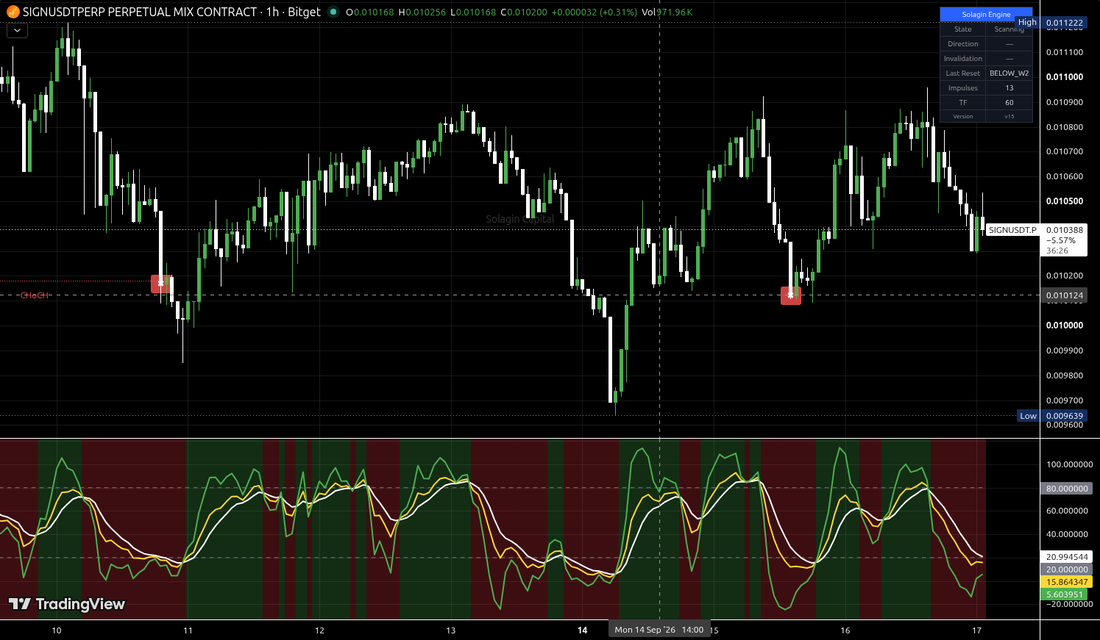Click the 0.010124 dashed line price tag
1100x640 pixels.
tap(1065, 295)
